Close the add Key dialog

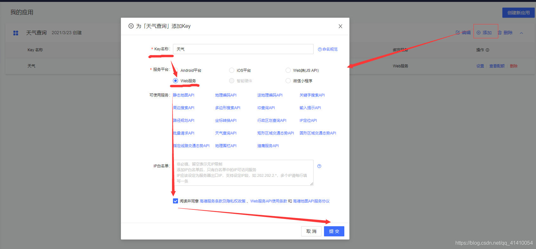point(340,26)
